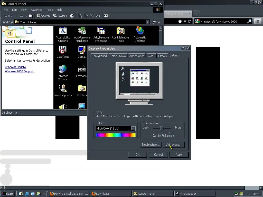Open the Power Options icon
263x197 pixels.
pyautogui.click(x=63, y=91)
